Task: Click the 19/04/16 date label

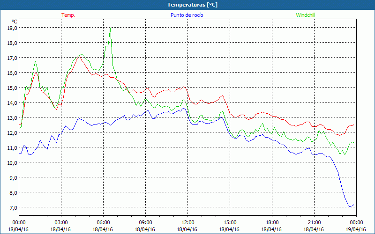Action: (356, 229)
